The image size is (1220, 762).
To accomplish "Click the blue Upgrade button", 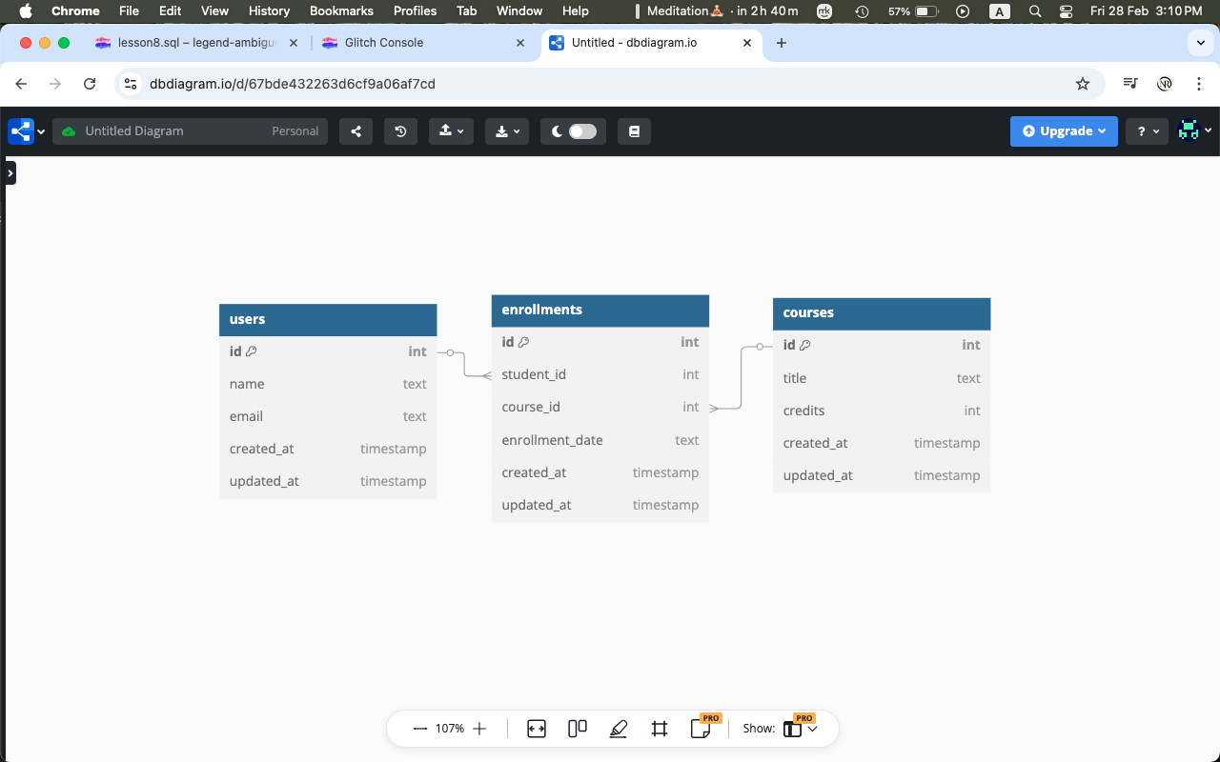I will click(x=1063, y=131).
